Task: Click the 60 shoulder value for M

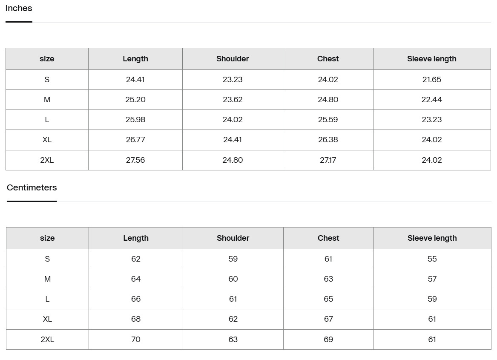Action: (233, 279)
